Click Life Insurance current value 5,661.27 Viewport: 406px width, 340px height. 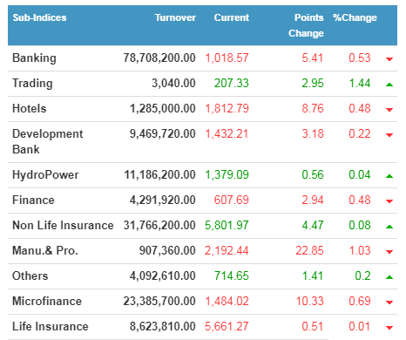(x=227, y=326)
